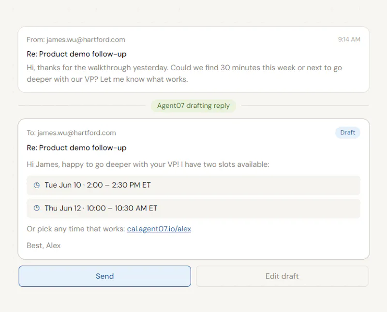Click the 9:14 AM timestamp

click(x=349, y=39)
